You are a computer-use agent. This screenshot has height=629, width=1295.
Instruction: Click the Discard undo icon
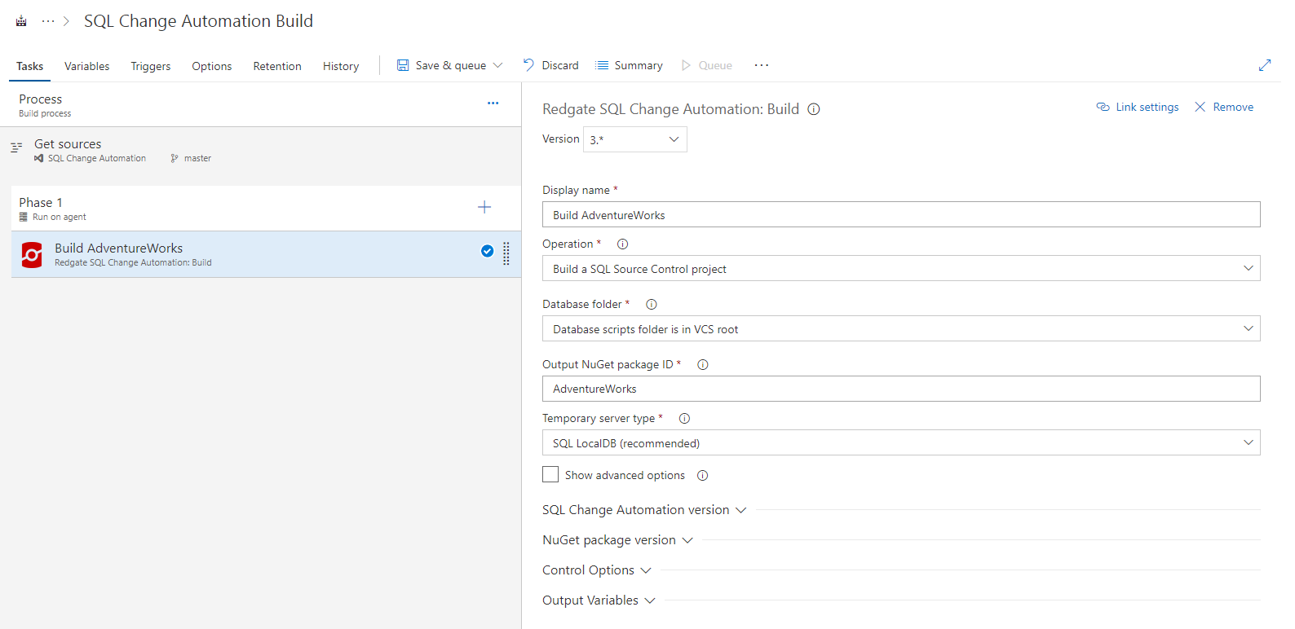point(528,65)
